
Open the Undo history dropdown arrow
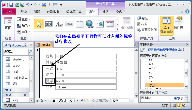31,5
